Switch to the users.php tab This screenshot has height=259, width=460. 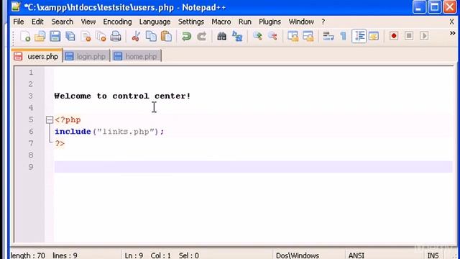tap(37, 56)
